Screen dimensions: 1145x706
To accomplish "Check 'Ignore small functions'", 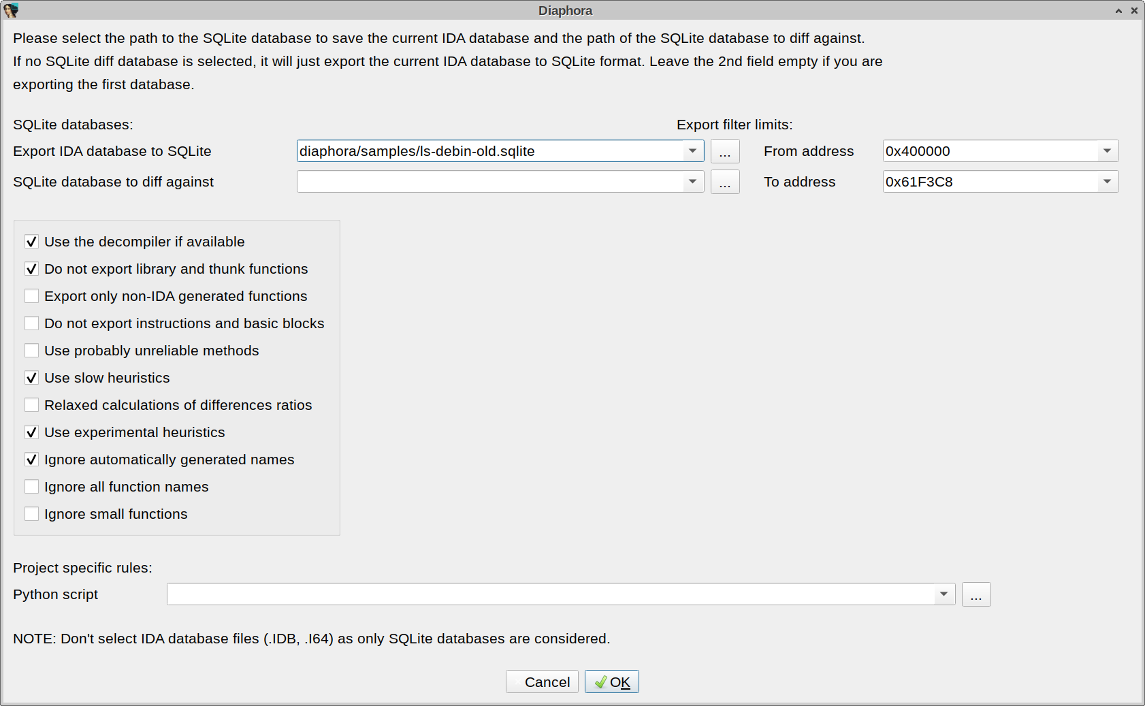I will [31, 513].
